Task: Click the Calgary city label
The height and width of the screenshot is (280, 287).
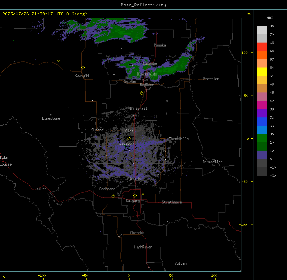Action: [x=133, y=201]
